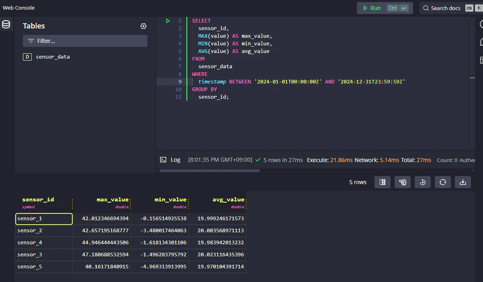Toggle the Tables database icon in sidebar
Screen dimensions: 483x282
pyautogui.click(x=6, y=24)
